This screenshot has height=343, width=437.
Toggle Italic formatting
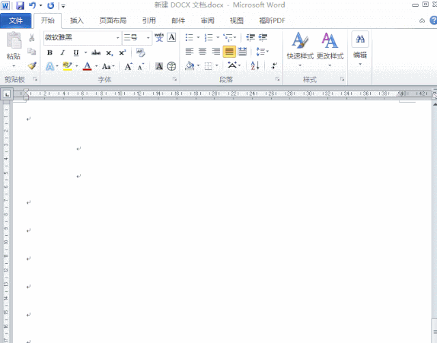point(63,53)
